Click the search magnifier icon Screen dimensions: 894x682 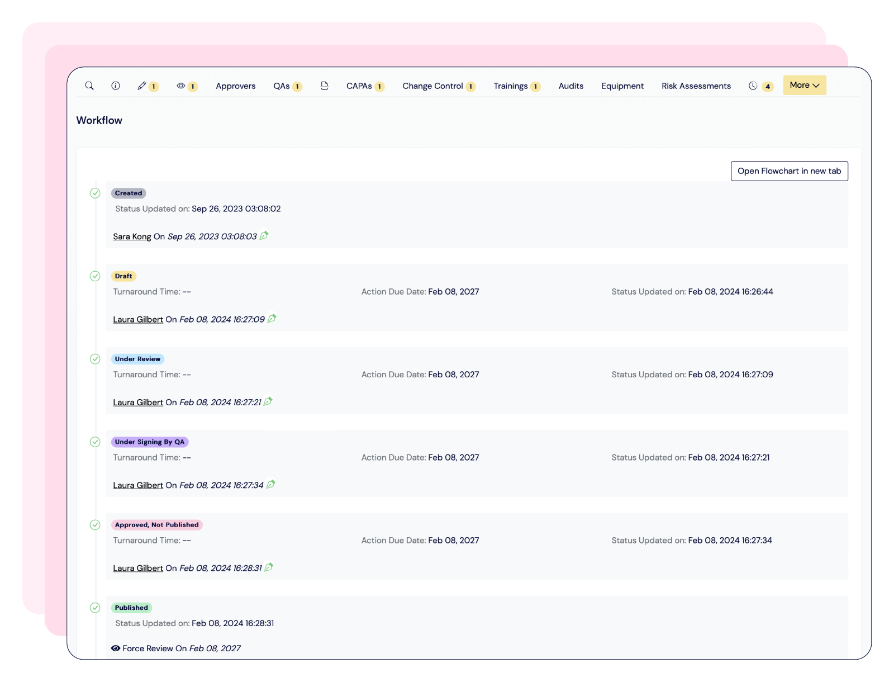pos(89,86)
